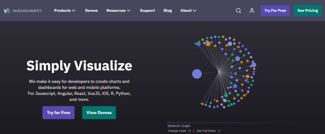The width and height of the screenshot is (325, 134).
Task: Open the search magnifier icon
Action: (x=238, y=10)
